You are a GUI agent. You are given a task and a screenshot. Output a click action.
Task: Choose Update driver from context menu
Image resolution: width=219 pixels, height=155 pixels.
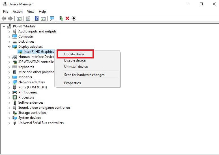tap(74, 54)
